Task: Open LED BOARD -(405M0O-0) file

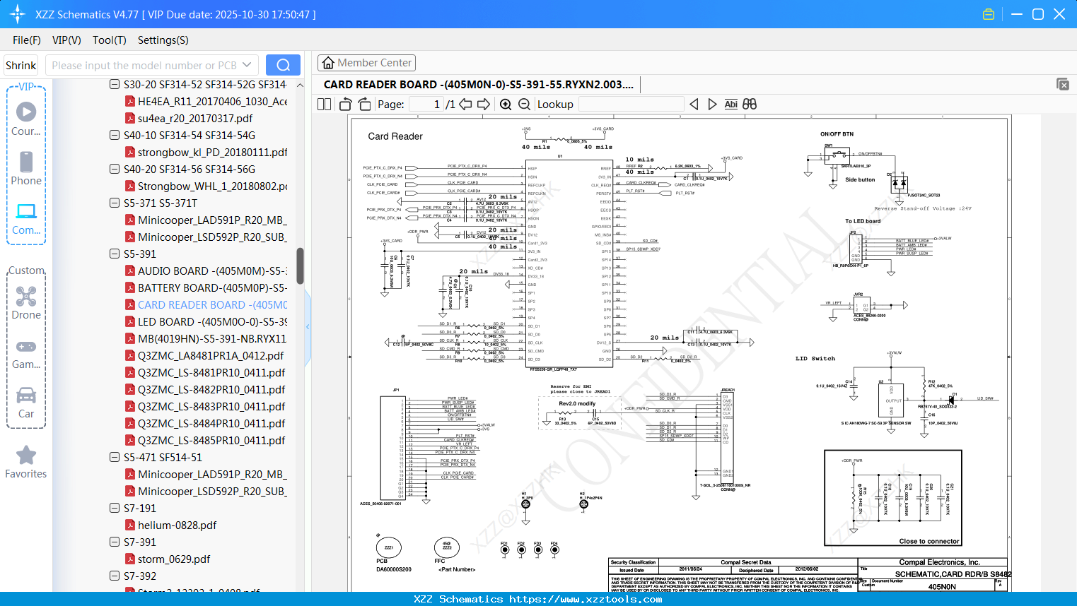Action: (212, 322)
